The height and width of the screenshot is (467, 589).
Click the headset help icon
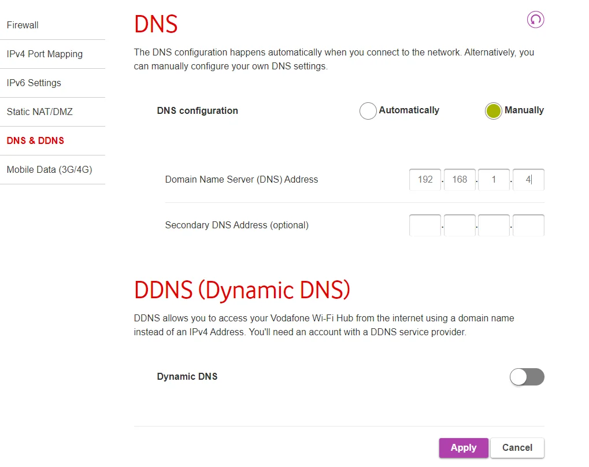click(x=535, y=20)
